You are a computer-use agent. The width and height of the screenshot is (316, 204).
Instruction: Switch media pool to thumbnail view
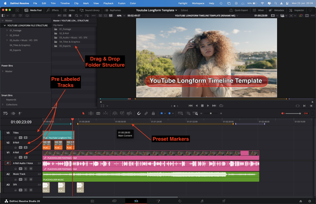65,15
